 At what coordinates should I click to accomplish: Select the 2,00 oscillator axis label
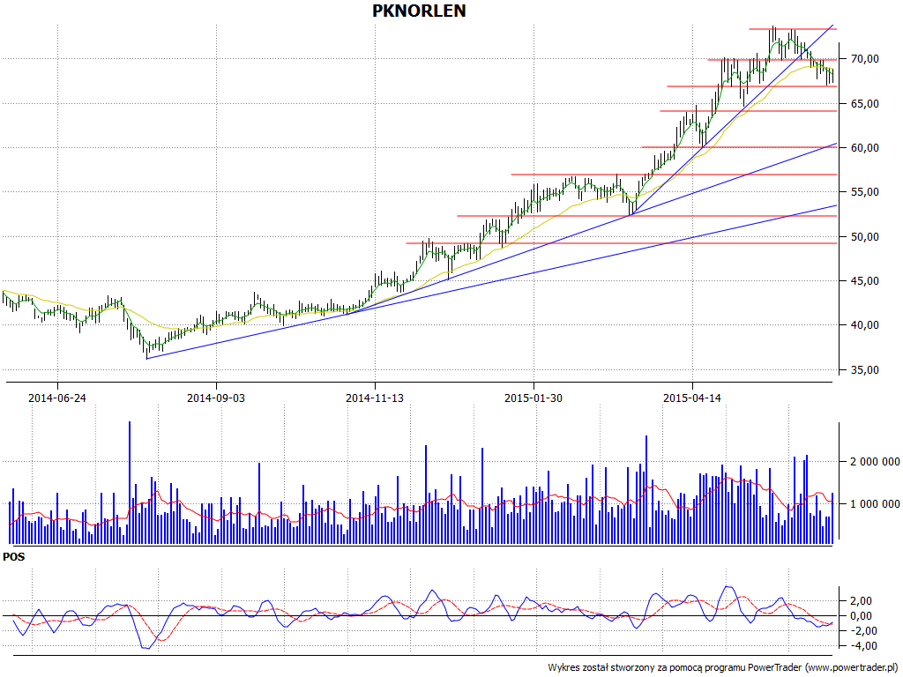pos(862,601)
